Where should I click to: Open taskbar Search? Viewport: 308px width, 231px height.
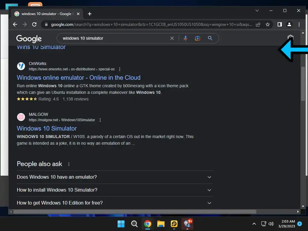coord(134,224)
